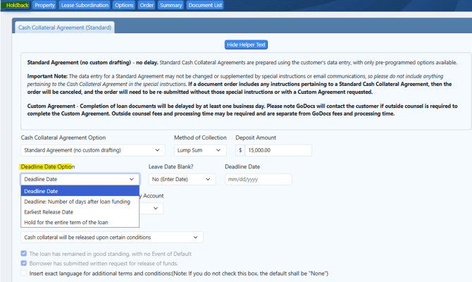Open the Lease Subordination tab

(x=85, y=5)
